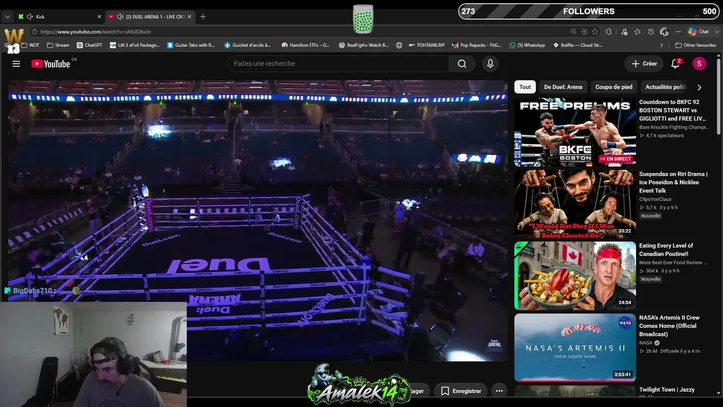Open NASA's Artemis II Crew title
Image resolution: width=723 pixels, height=407 pixels.
pos(669,326)
